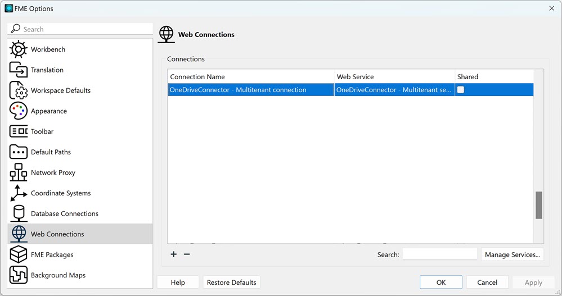Click the Appearance palette icon
The height and width of the screenshot is (296, 562).
(x=18, y=111)
